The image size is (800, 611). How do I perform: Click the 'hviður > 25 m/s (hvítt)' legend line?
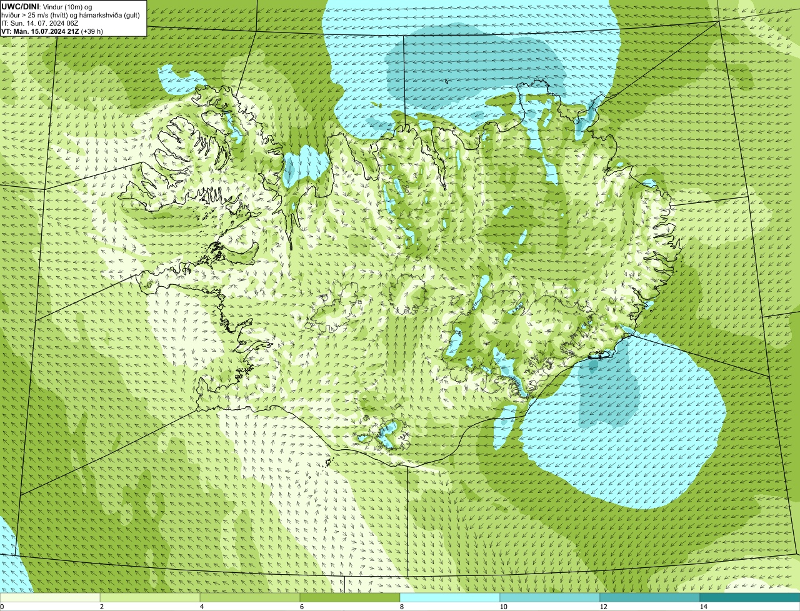tap(34, 14)
